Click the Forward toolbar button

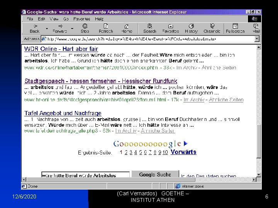point(60,29)
